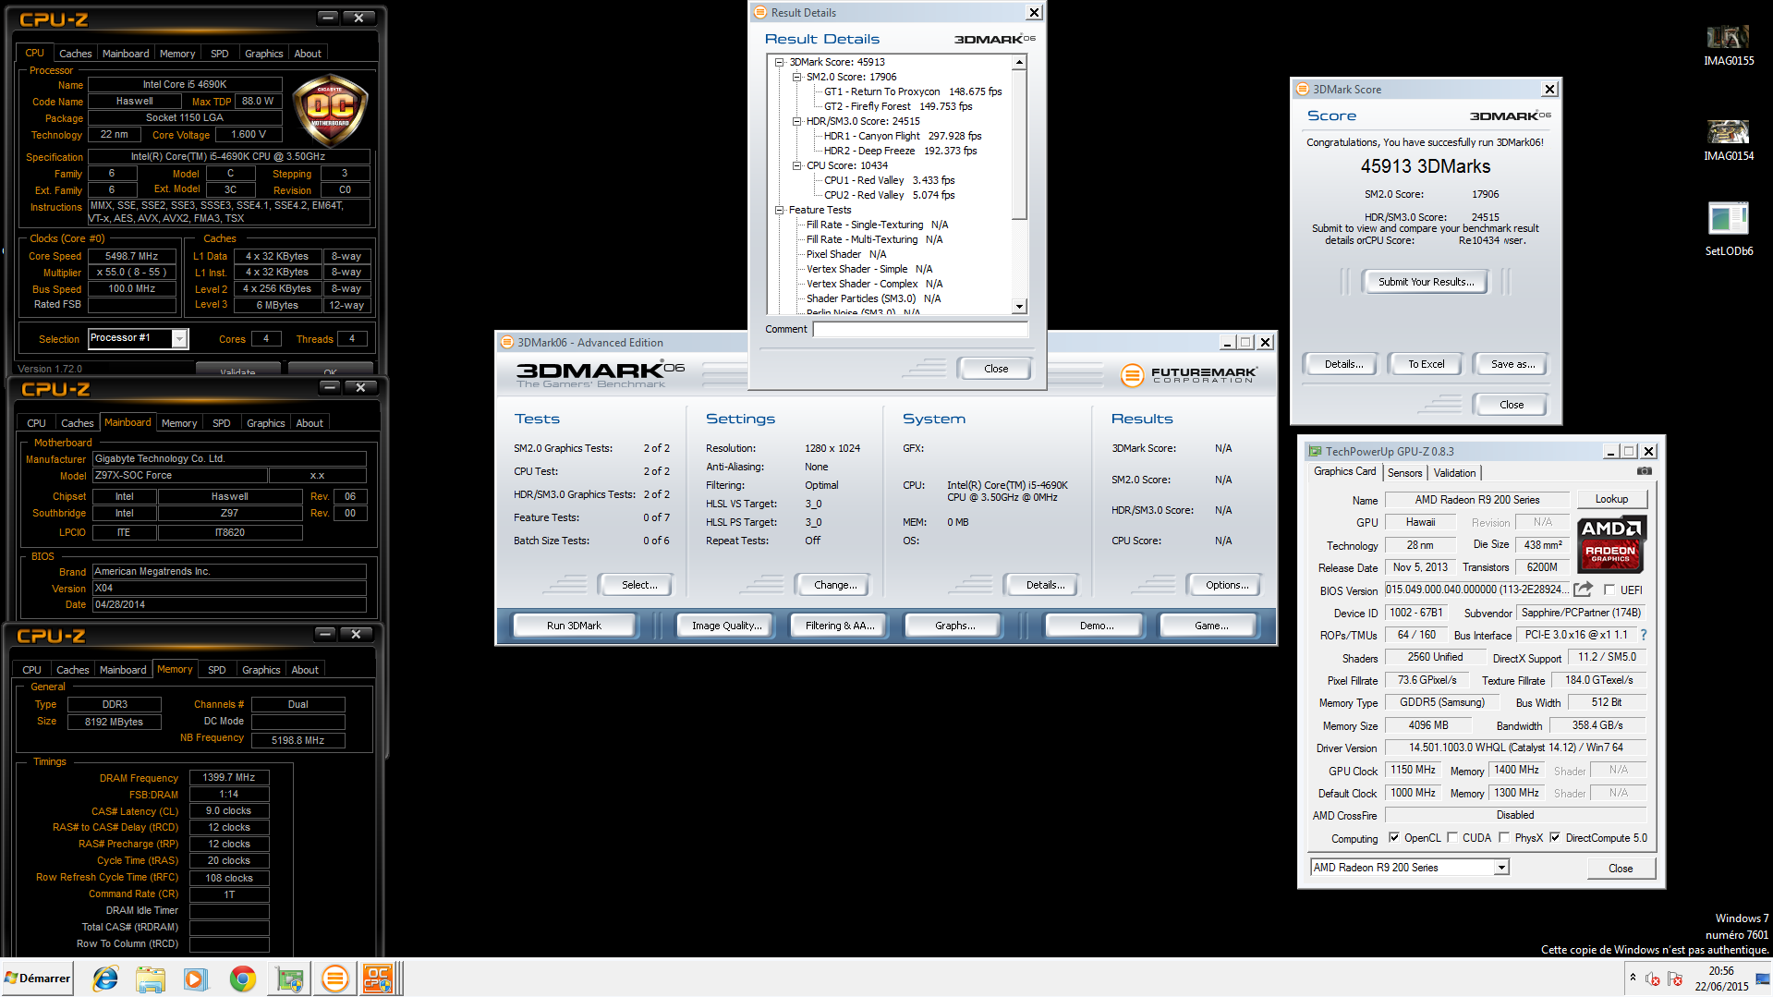This screenshot has width=1773, height=997.
Task: Click To Excel button in score dialog
Action: point(1426,364)
